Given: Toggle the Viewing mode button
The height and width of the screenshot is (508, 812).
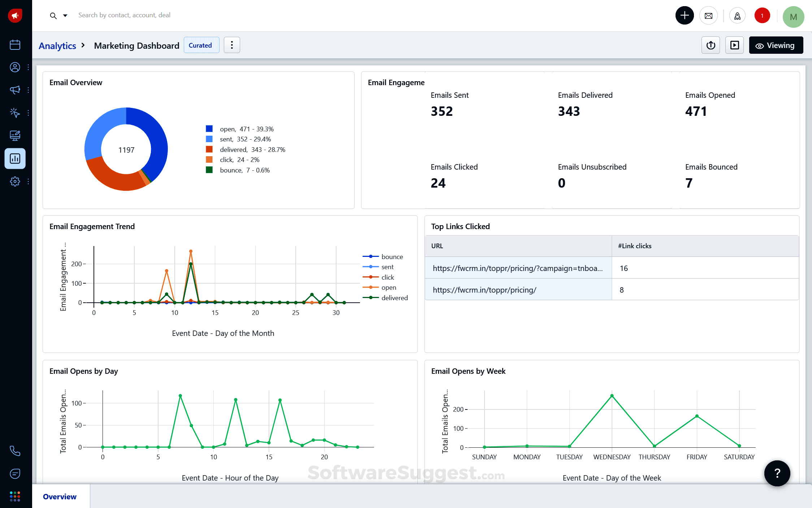Looking at the screenshot, I should [x=776, y=45].
